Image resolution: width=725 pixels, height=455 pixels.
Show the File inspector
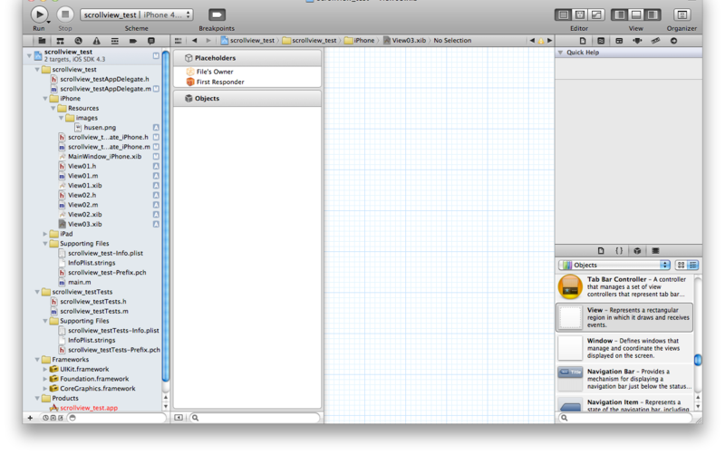pyautogui.click(x=583, y=41)
